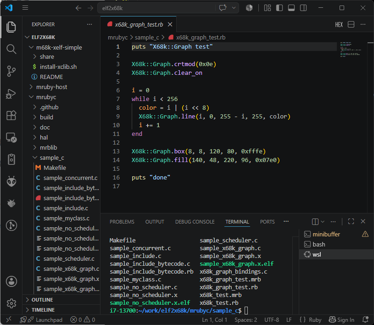Maximize the terminal panel size
The image size is (374, 325).
pos(351,221)
